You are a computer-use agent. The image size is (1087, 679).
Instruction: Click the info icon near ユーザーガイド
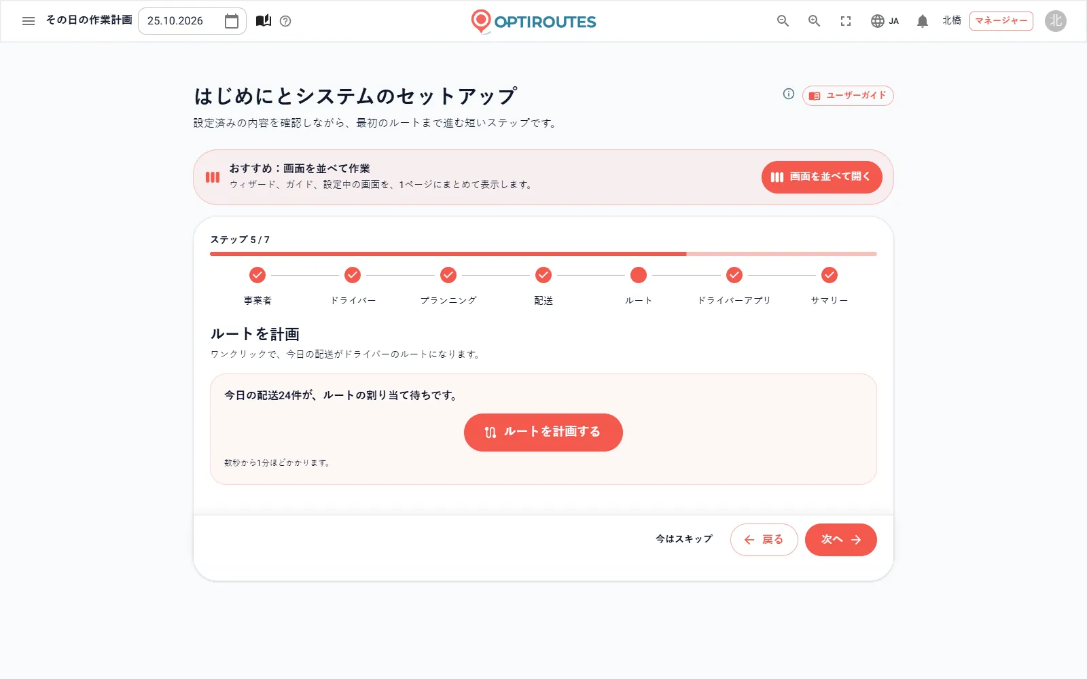coord(788,94)
